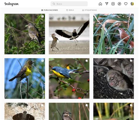Open green reeds post bottom right
Viewport: 139px width, 120px height.
pyautogui.click(x=113, y=111)
